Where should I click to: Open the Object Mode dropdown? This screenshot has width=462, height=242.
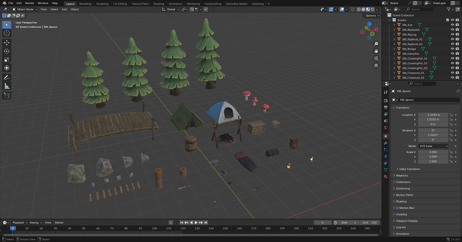pos(25,9)
